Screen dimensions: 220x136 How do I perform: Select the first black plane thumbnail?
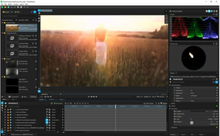tap(12, 82)
